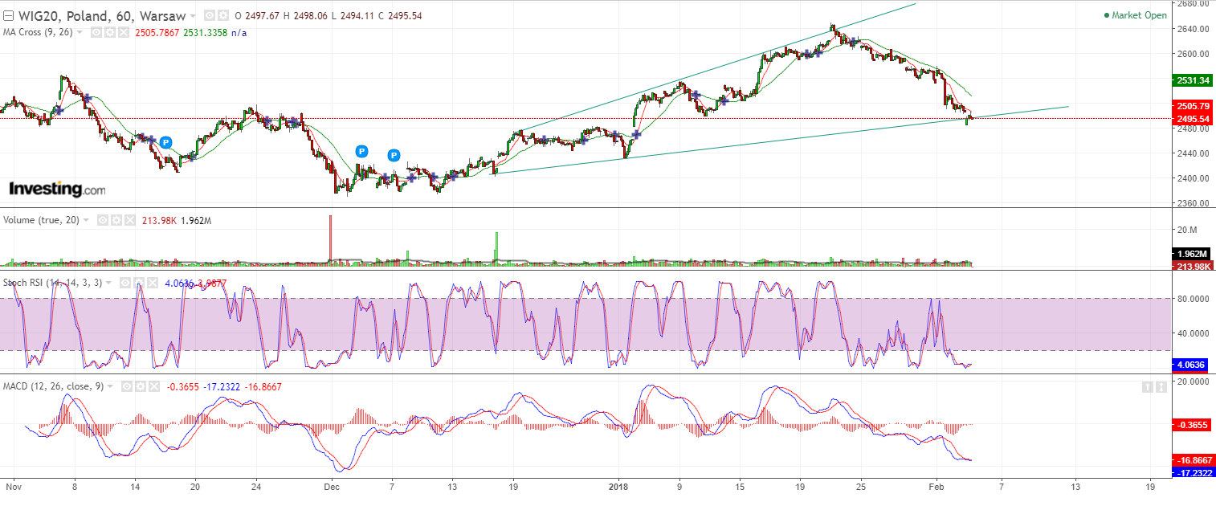Click the P marker near Dec 4

click(361, 151)
